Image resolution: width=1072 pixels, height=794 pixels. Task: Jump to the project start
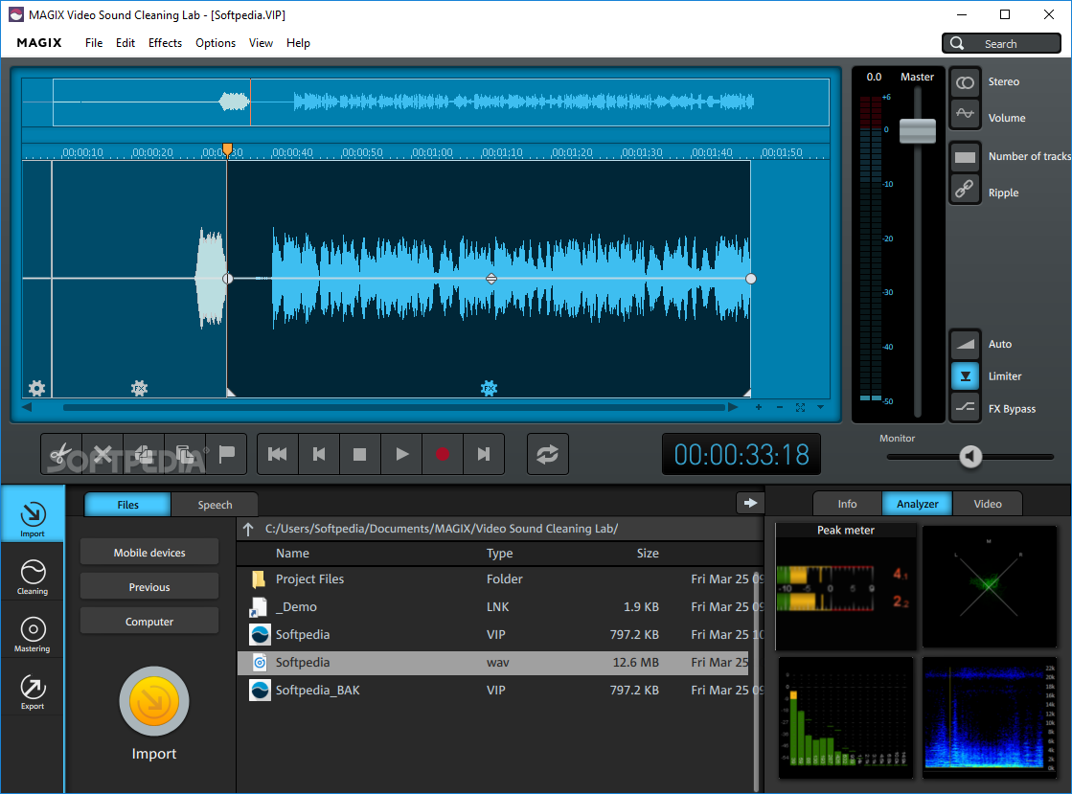click(x=278, y=454)
